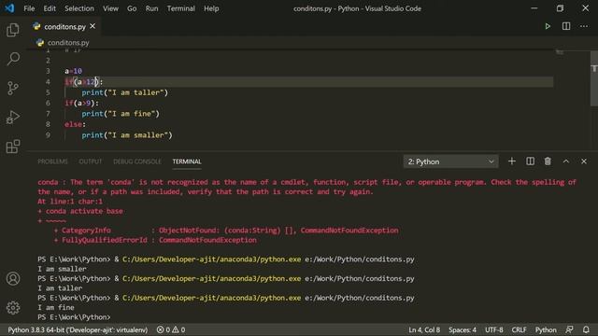Viewport: 598px width, 336px height.
Task: Open editor More Actions ellipsis
Action: click(x=584, y=26)
